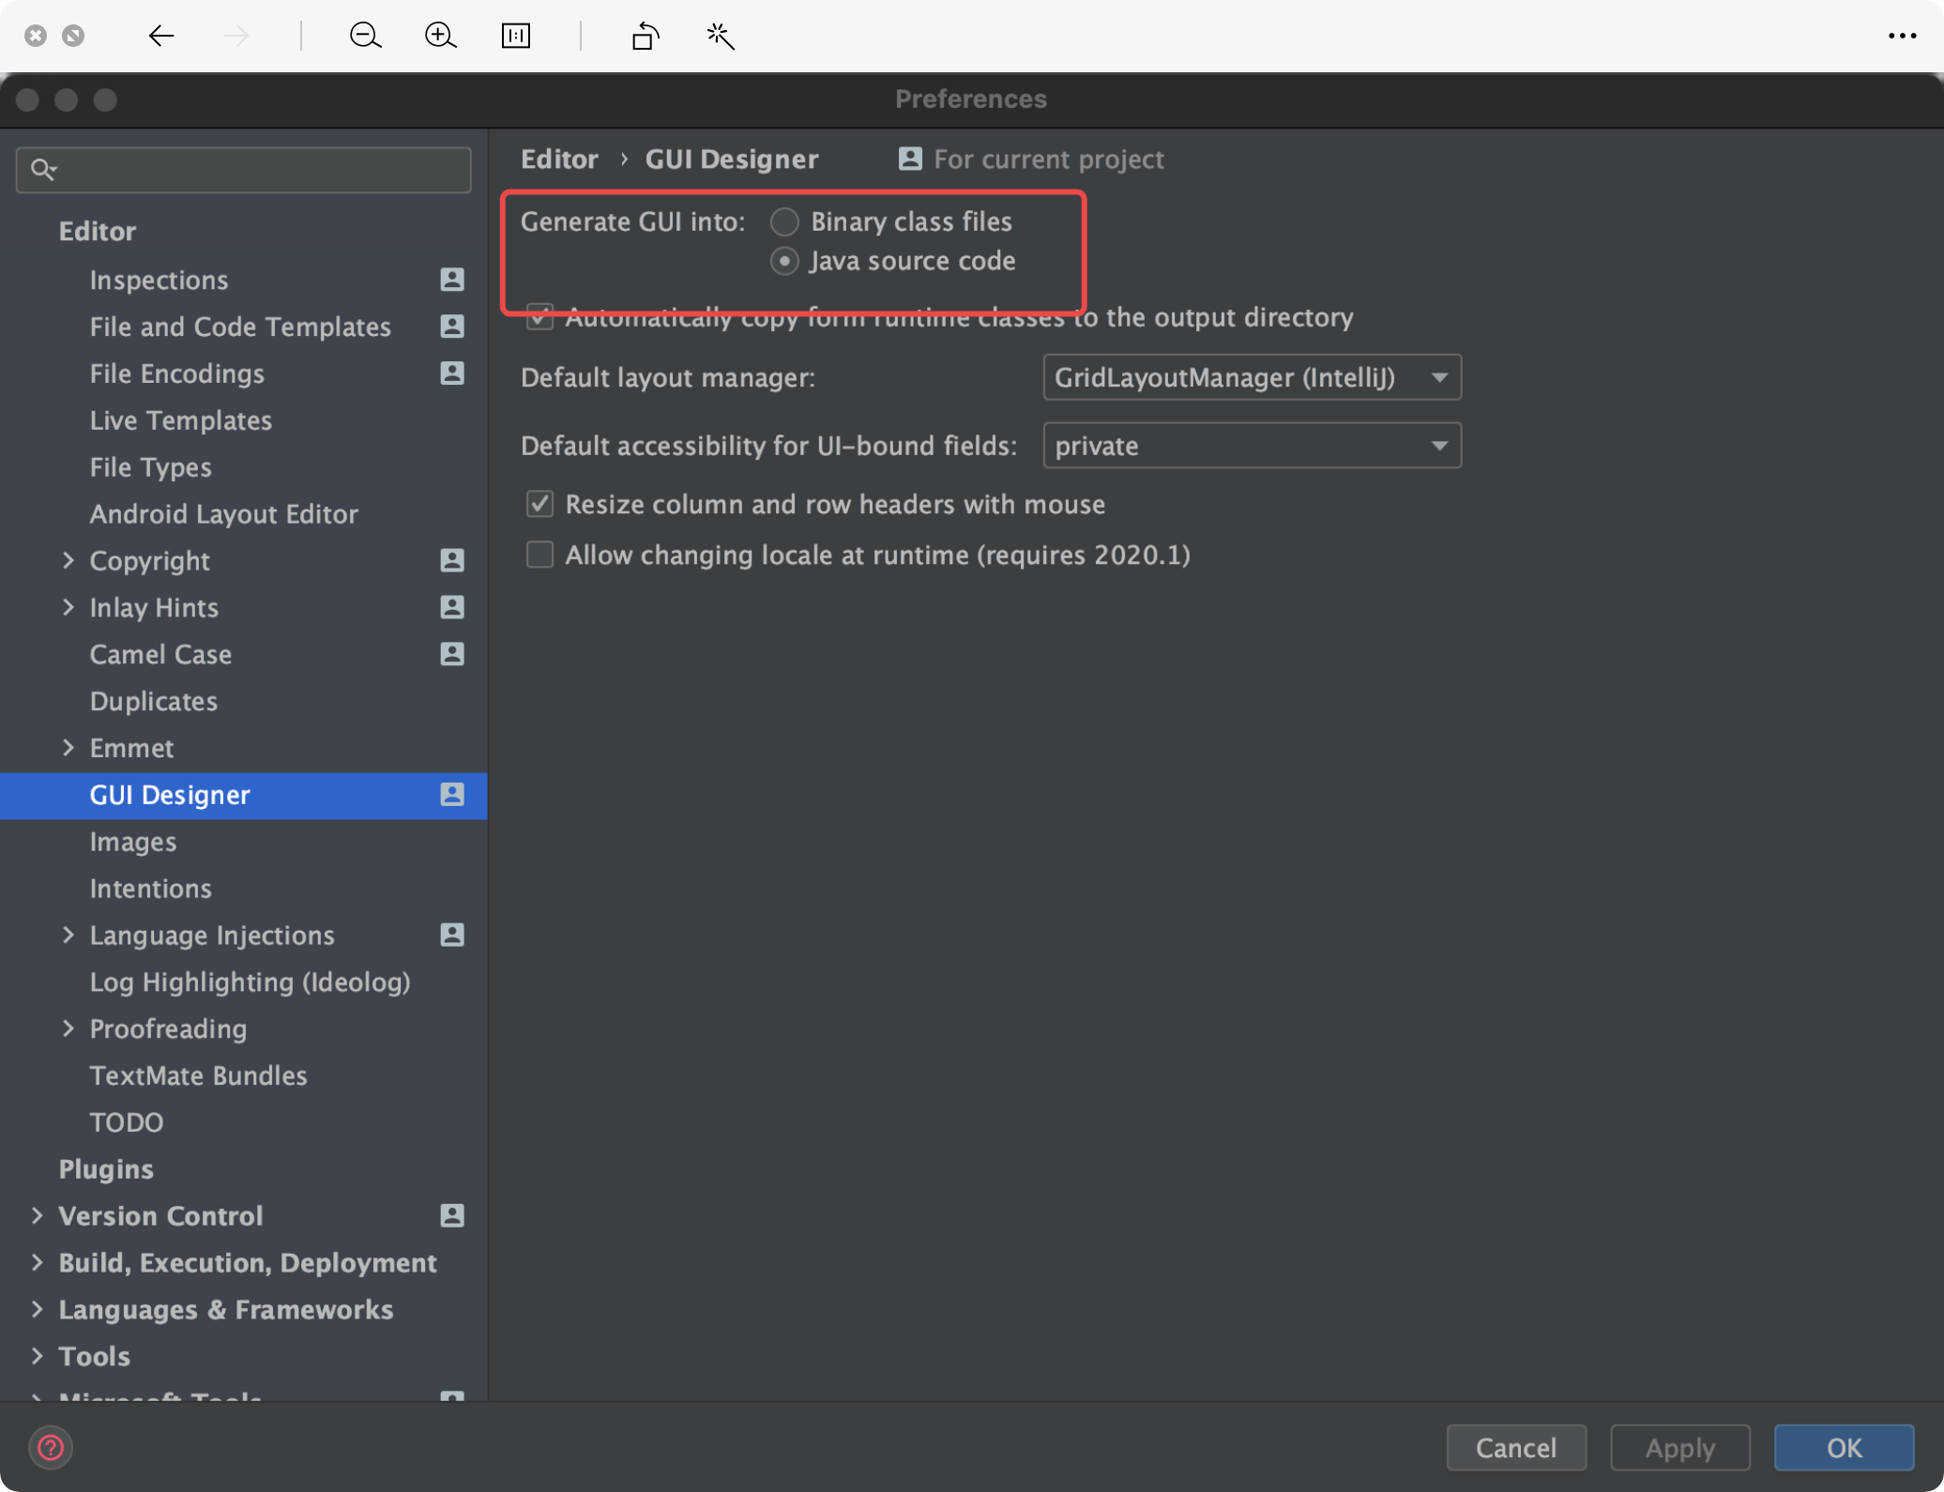Select the Binary class files radio button

tap(784, 221)
